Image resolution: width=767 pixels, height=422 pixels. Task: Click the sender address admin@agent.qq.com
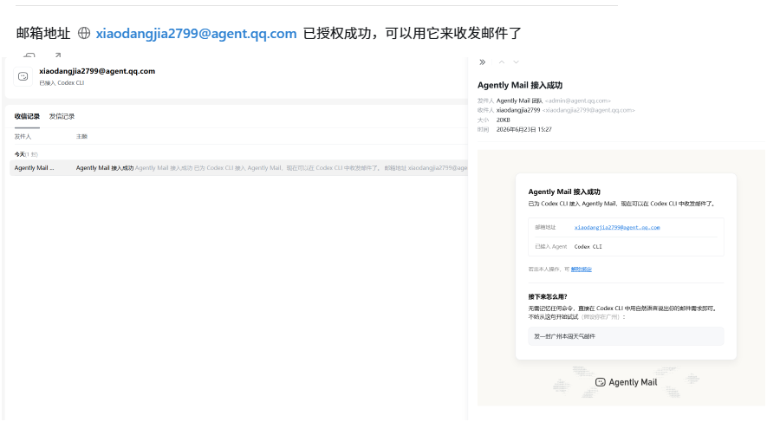click(x=578, y=101)
